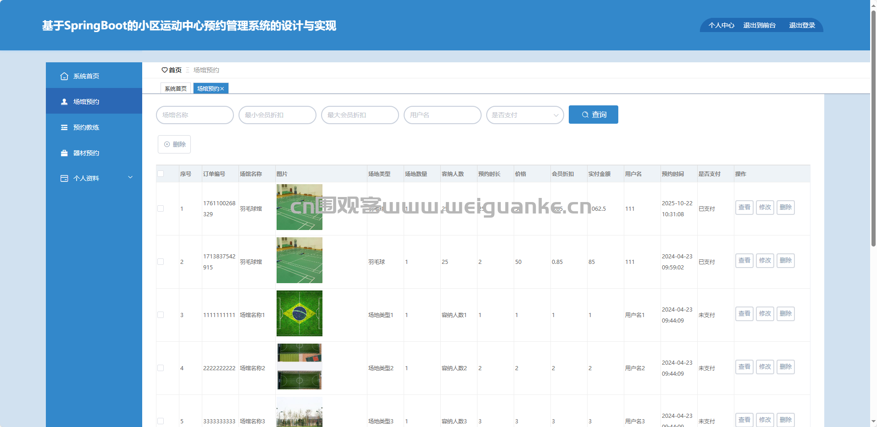Expand the 个人资料 sidebar submenu chevron
Viewport: 877px width, 427px height.
[x=130, y=177]
